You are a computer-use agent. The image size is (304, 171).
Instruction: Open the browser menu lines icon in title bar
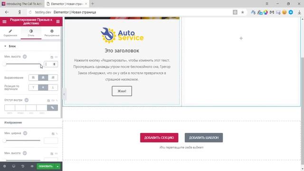267,4
